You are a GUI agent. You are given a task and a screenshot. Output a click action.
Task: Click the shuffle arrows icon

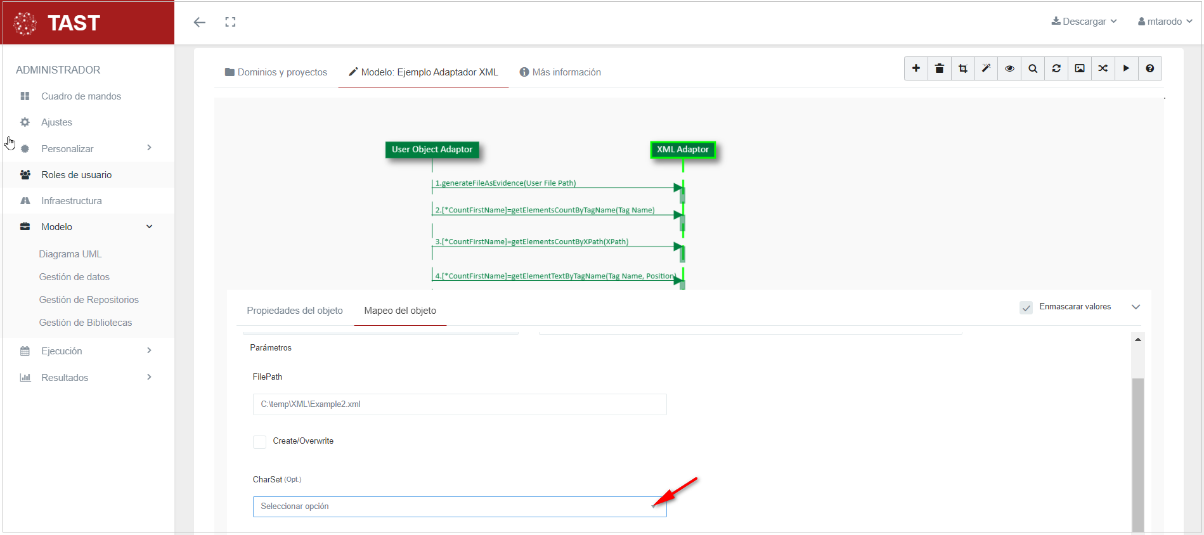pos(1103,68)
